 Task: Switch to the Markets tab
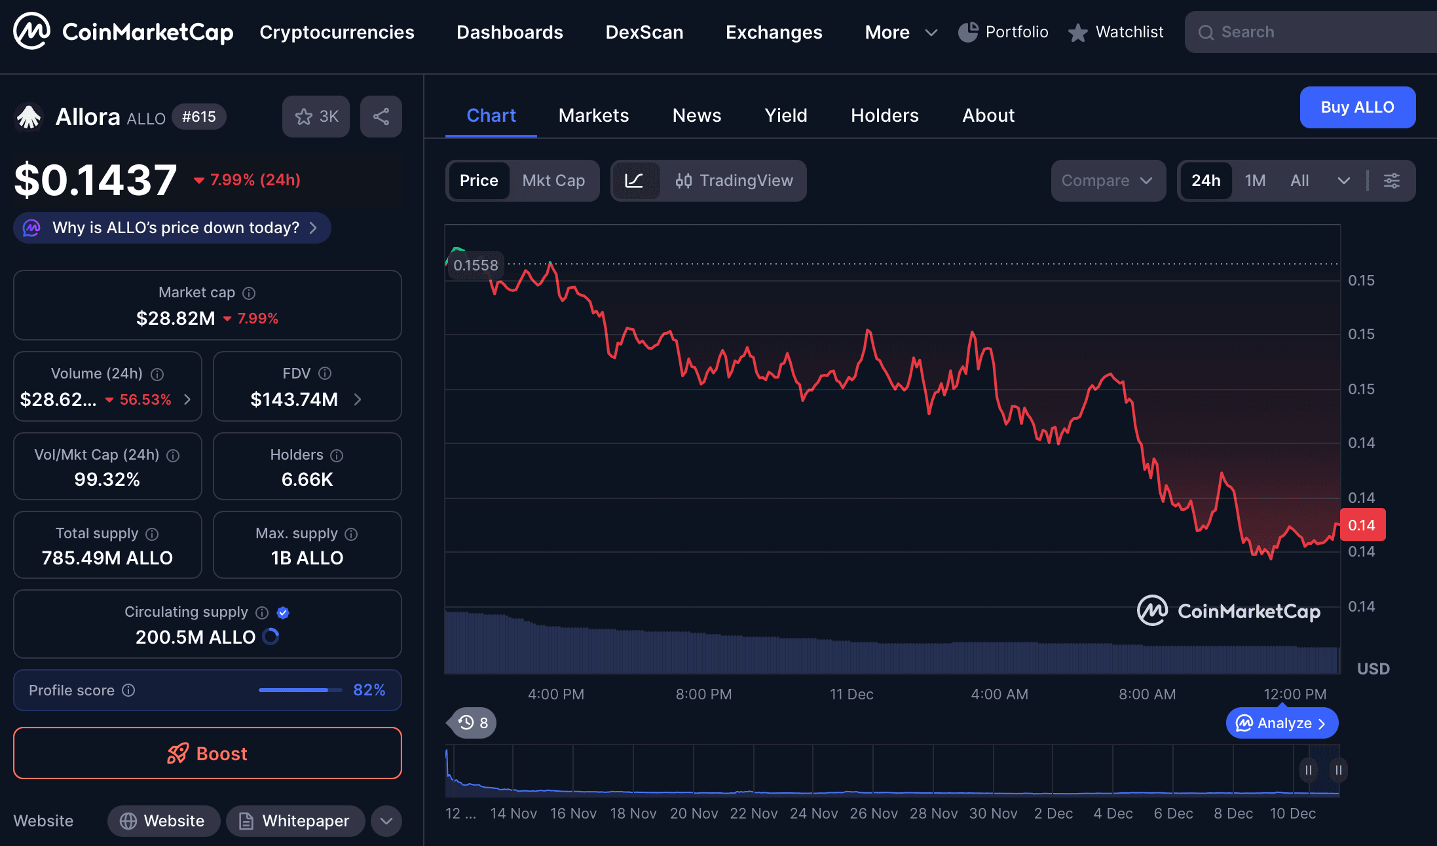[x=593, y=115]
